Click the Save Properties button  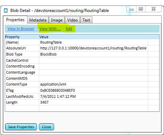pos(21,127)
